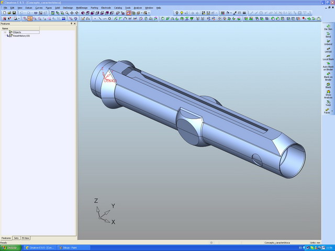
Task: Expand the Objects tree node
Action: click(5, 32)
